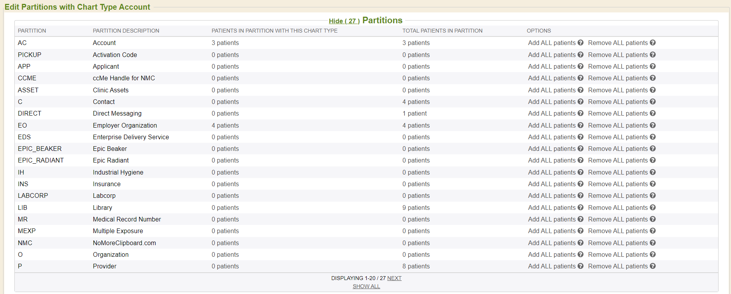Click Add ALL help icon in Library row
The image size is (731, 294).
click(580, 208)
